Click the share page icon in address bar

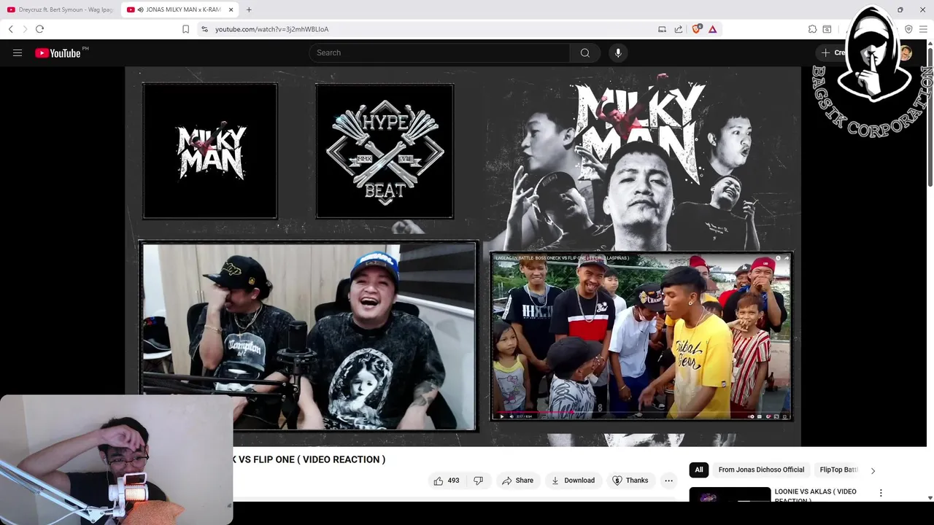(679, 29)
